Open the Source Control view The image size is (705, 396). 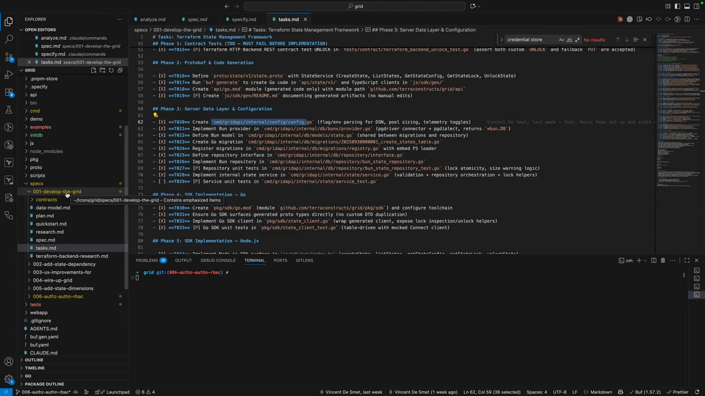click(9, 57)
